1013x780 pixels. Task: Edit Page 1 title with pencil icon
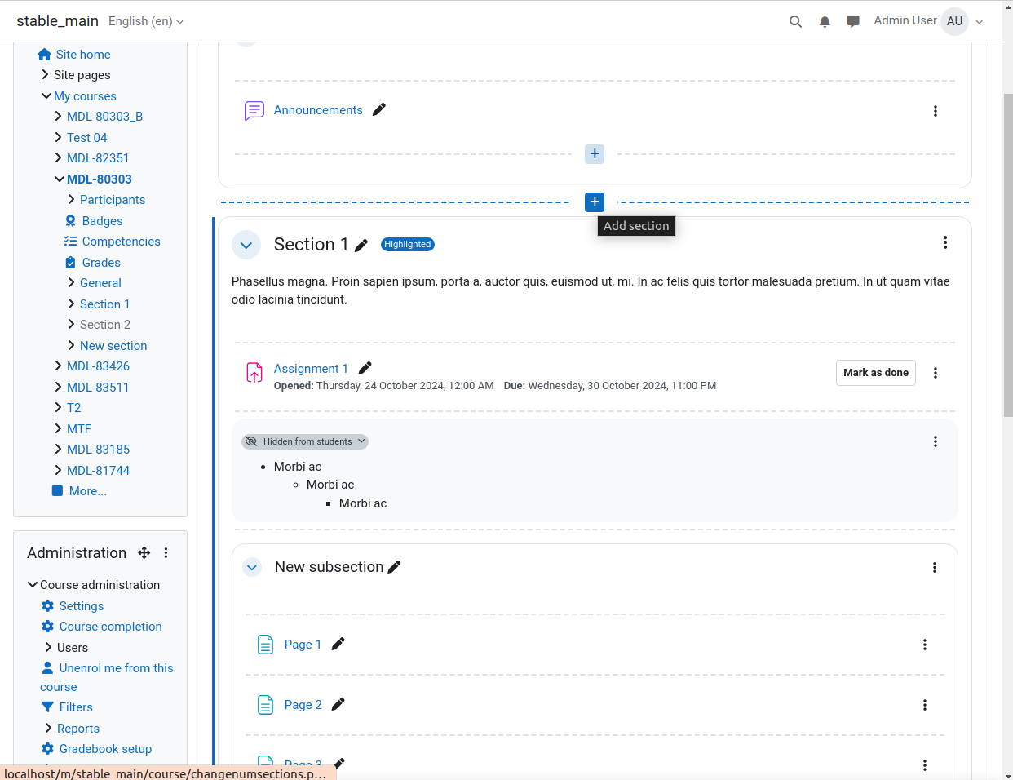[x=338, y=644]
